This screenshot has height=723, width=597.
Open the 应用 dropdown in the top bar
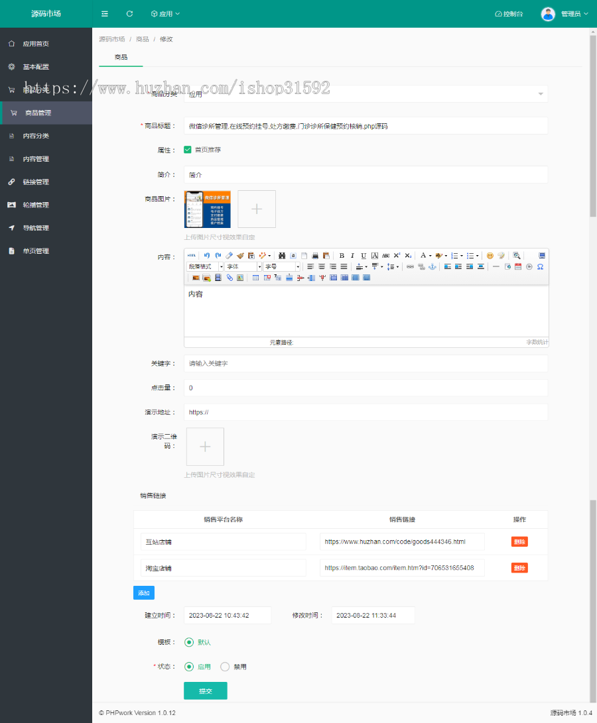pos(165,14)
